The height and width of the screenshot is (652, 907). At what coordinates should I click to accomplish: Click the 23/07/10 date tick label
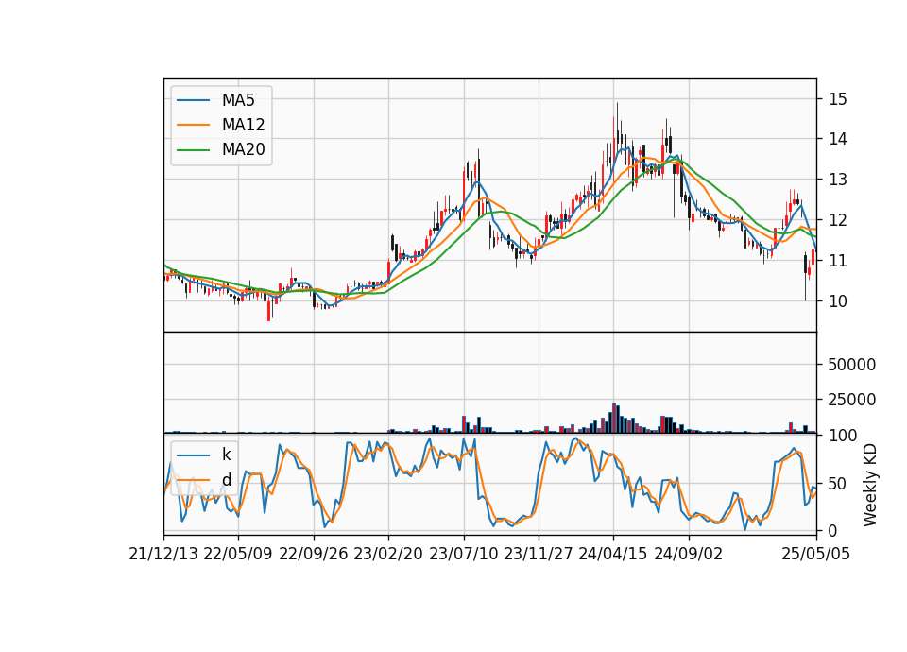(463, 555)
